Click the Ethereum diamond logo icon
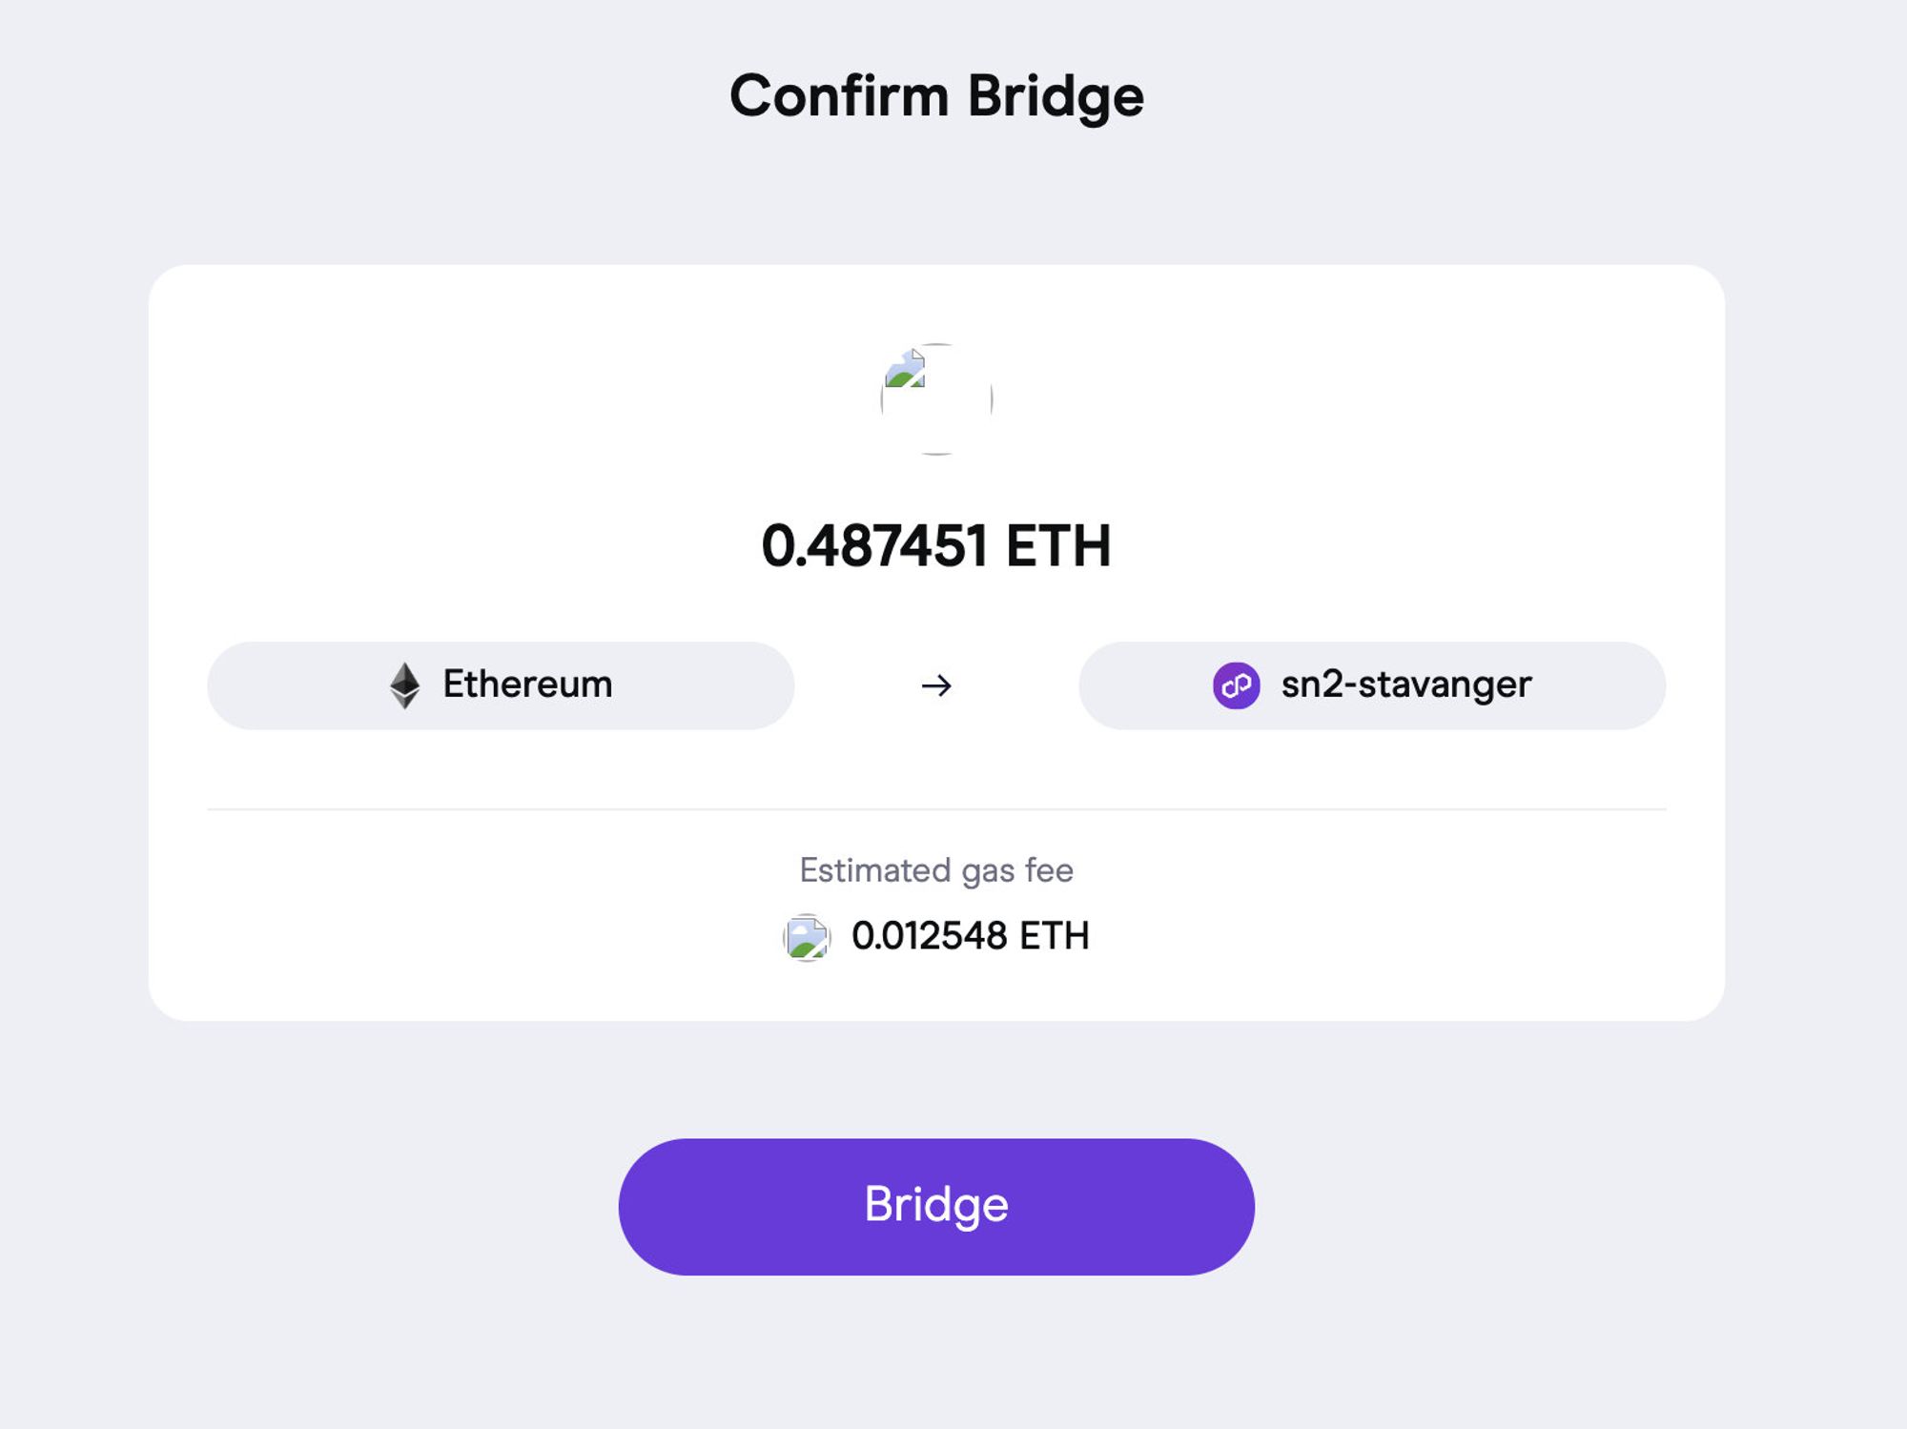 (405, 684)
